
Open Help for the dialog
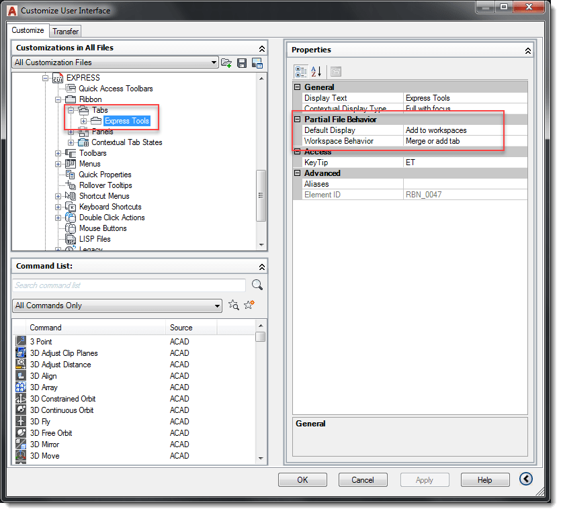click(485, 479)
